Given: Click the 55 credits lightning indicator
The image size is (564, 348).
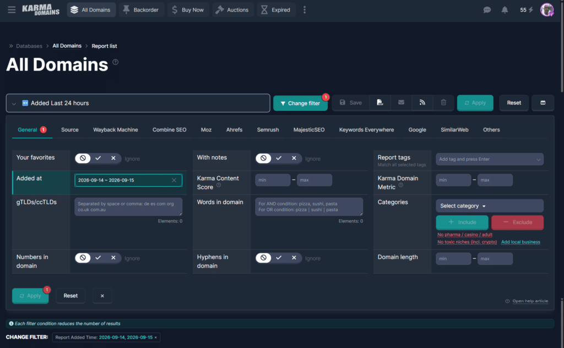Looking at the screenshot, I should click(526, 10).
